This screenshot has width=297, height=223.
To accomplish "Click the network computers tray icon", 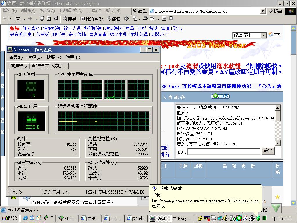I will coord(220,218).
